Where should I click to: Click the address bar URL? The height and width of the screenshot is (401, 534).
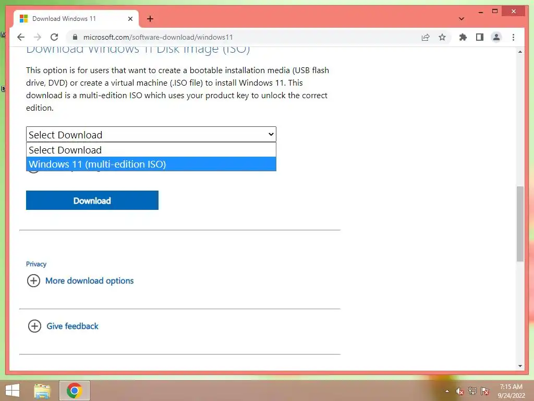pos(158,37)
